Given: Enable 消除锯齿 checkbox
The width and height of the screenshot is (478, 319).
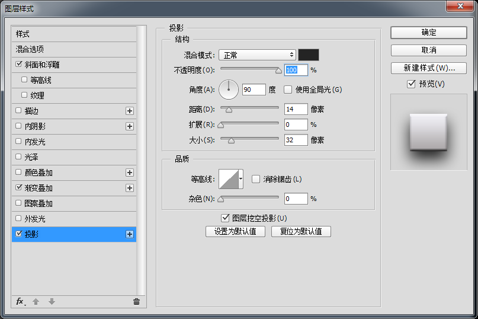Looking at the screenshot, I should [x=256, y=179].
